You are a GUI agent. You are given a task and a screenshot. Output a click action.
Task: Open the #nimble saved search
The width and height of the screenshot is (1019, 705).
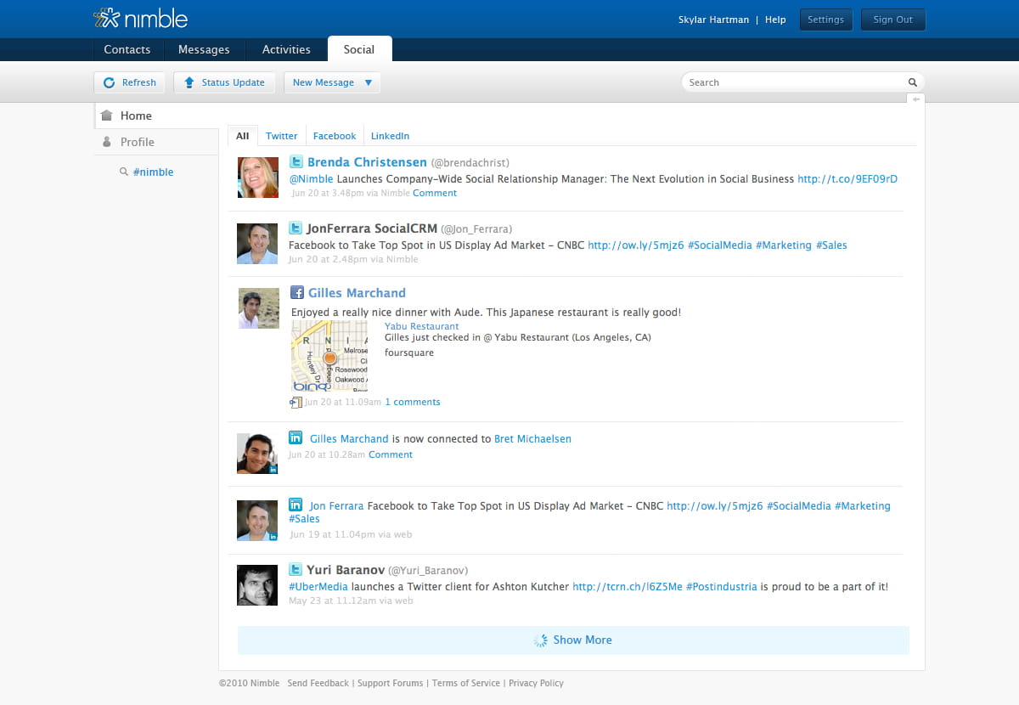pyautogui.click(x=153, y=172)
